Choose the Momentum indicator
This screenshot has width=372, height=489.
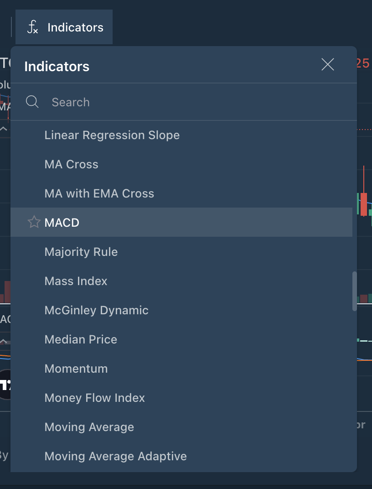coord(76,369)
